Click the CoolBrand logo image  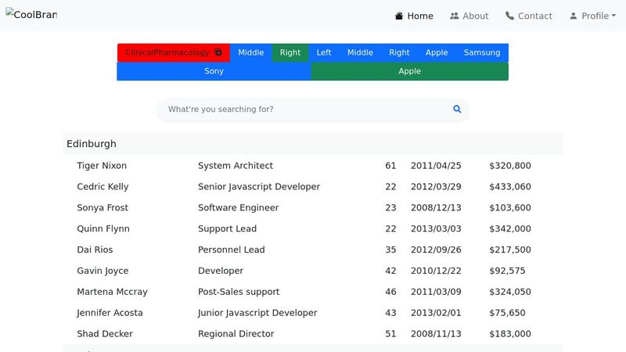(x=31, y=15)
